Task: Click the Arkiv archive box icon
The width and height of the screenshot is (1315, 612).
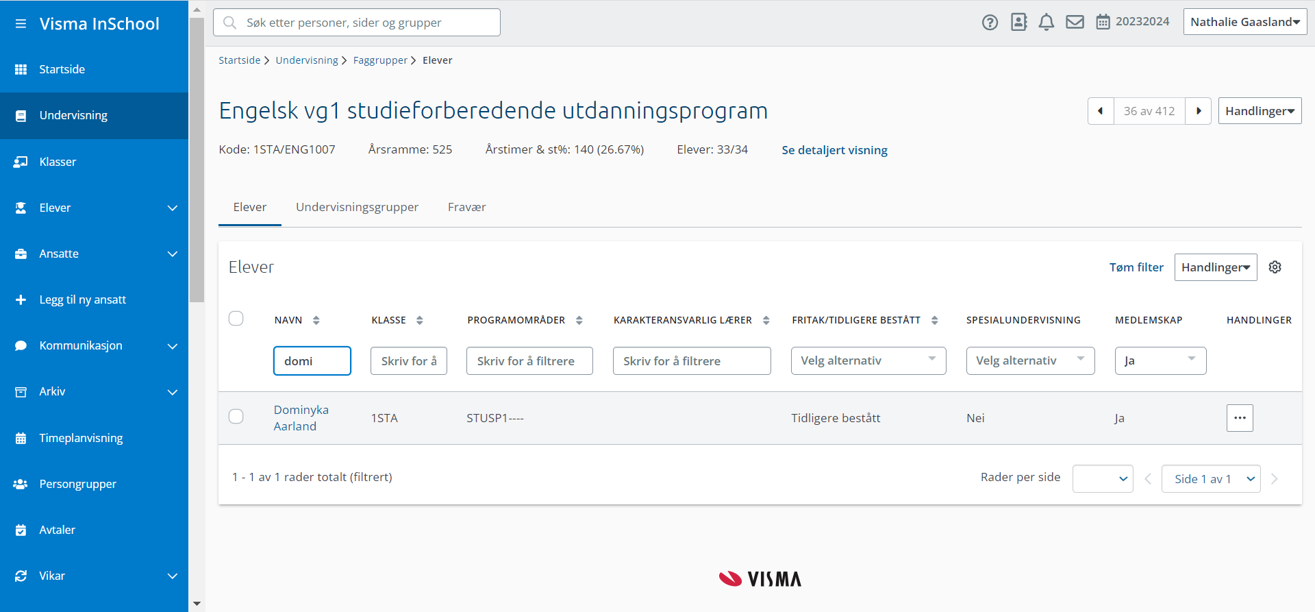Action: (x=21, y=392)
